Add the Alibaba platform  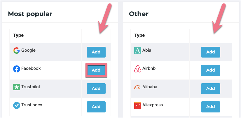[x=210, y=88]
